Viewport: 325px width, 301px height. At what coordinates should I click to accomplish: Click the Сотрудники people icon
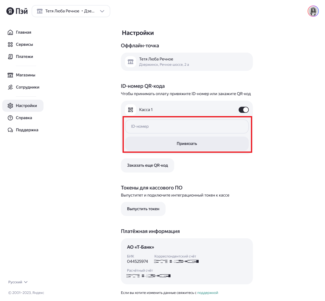(10, 87)
